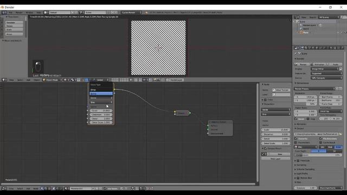Open the Object Mode dropdown
347x195 pixels.
(52, 80)
